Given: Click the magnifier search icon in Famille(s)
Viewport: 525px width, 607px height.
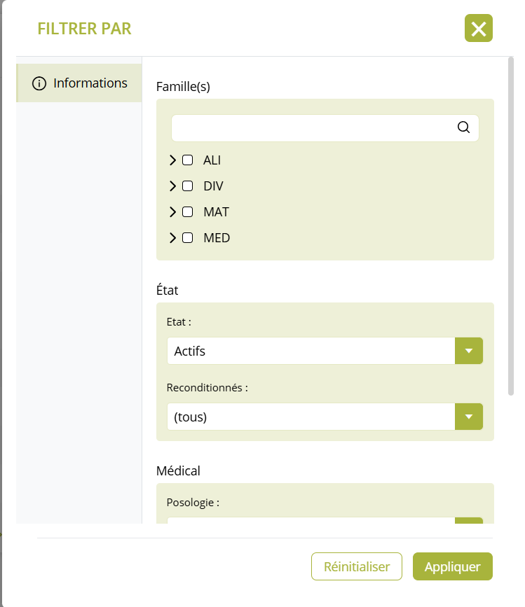Looking at the screenshot, I should click(x=463, y=127).
